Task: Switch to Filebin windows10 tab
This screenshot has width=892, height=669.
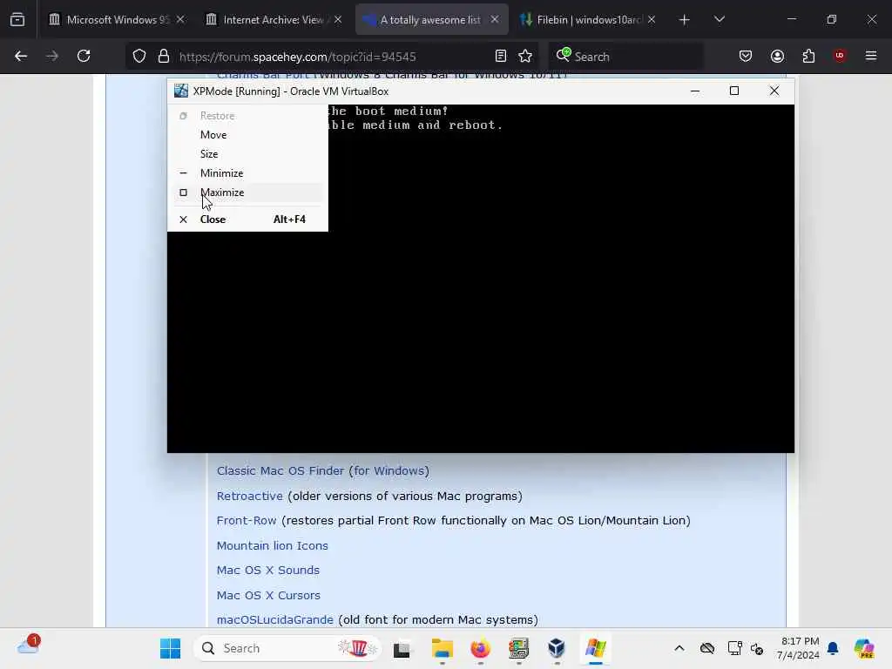Action: 586,19
